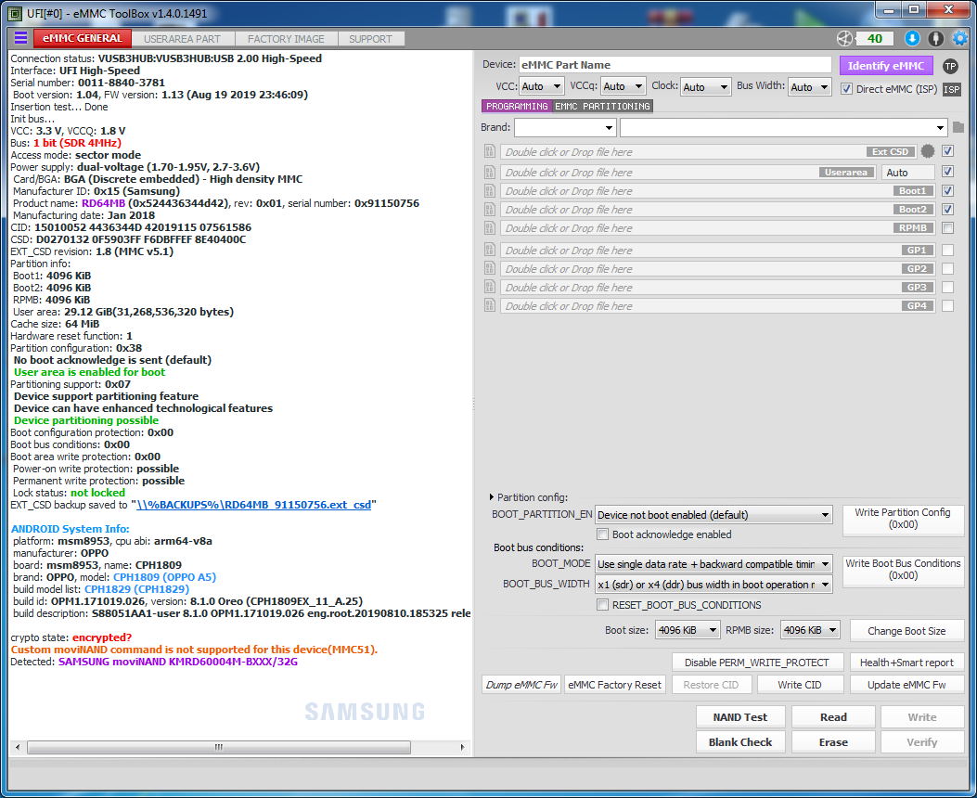Click the black adapter info icon

pos(935,39)
